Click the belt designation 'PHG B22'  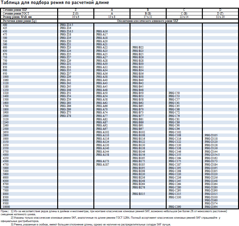click(x=138, y=47)
